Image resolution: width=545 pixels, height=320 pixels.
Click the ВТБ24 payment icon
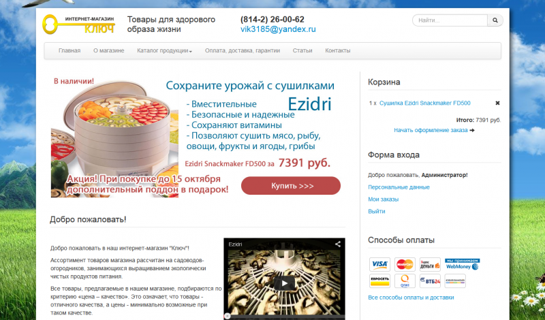(x=430, y=281)
